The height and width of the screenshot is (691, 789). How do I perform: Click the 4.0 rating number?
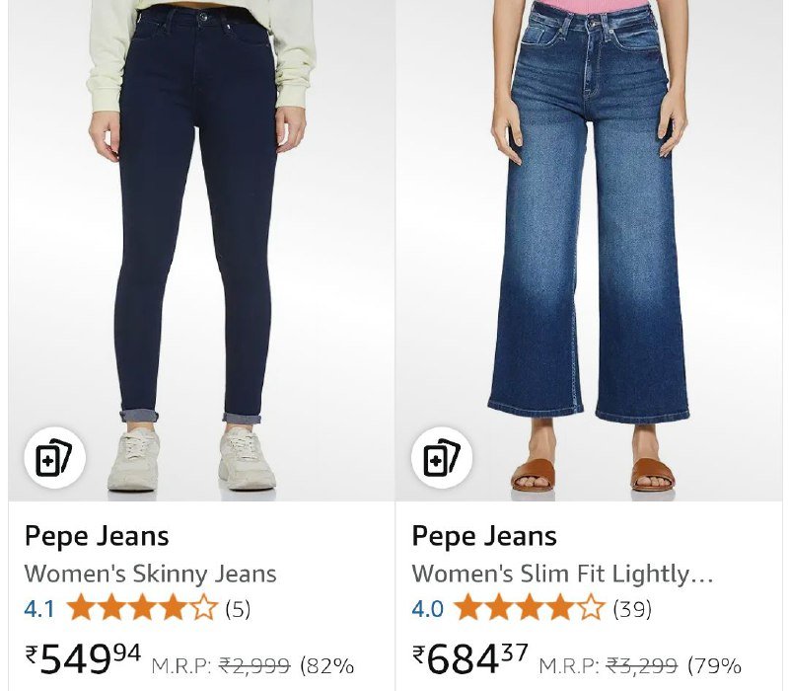(428, 609)
